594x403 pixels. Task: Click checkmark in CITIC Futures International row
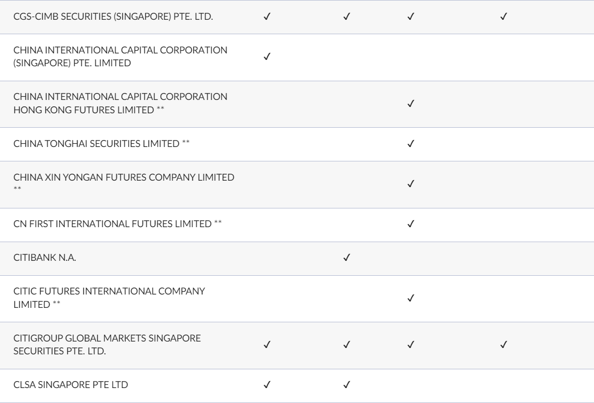click(411, 298)
